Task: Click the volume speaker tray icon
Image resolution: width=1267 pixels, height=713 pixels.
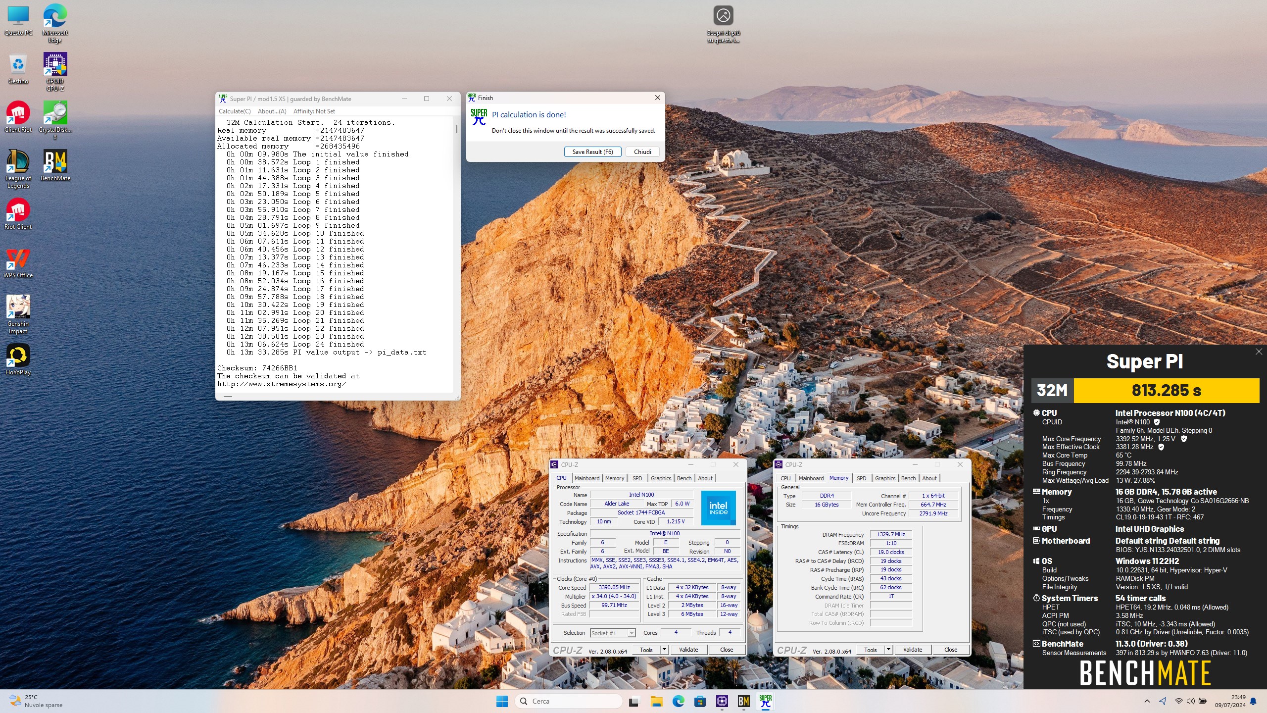Action: coord(1190,701)
